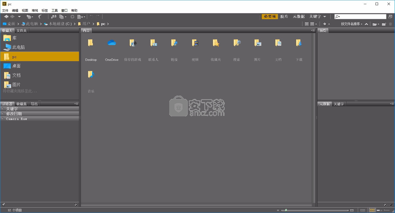Open the 帮助 menu
Screen dimensions: 395x213
[x=74, y=11]
